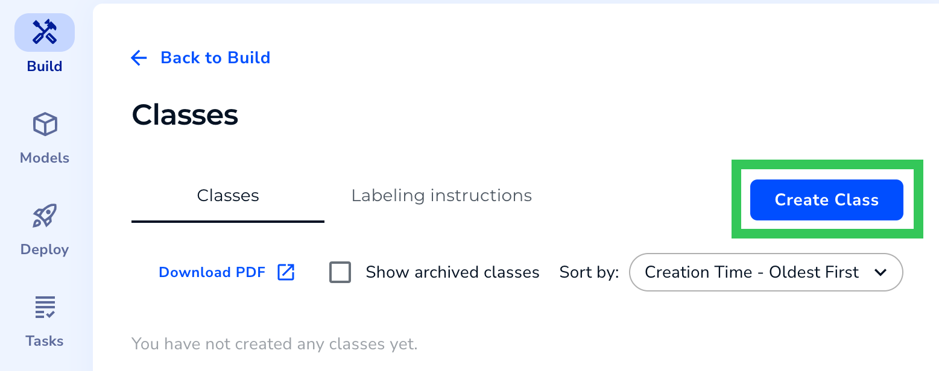939x371 pixels.
Task: Click the Download PDF link
Action: click(212, 272)
